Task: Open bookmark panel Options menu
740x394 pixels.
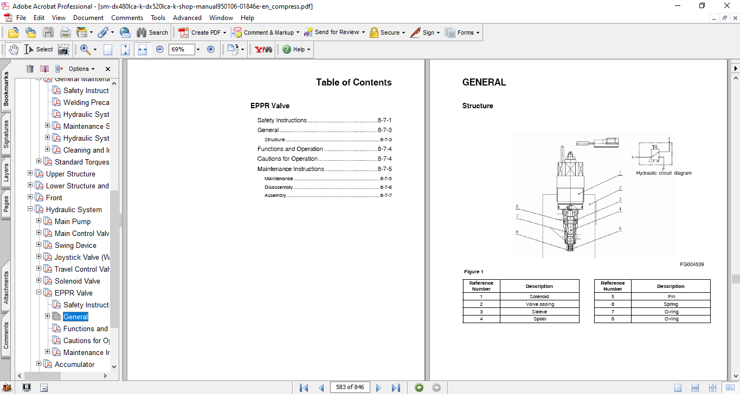Action: pos(81,69)
